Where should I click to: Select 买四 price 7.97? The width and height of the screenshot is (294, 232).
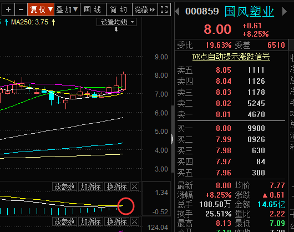(x=224, y=162)
